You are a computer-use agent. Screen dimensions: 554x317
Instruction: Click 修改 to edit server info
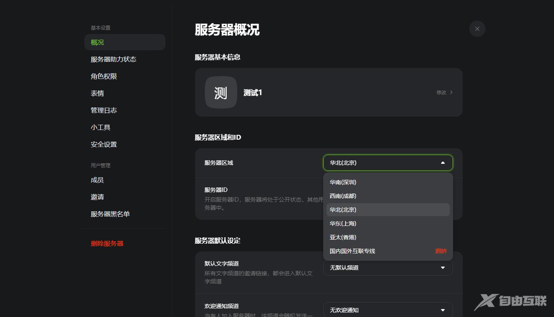[x=441, y=92]
